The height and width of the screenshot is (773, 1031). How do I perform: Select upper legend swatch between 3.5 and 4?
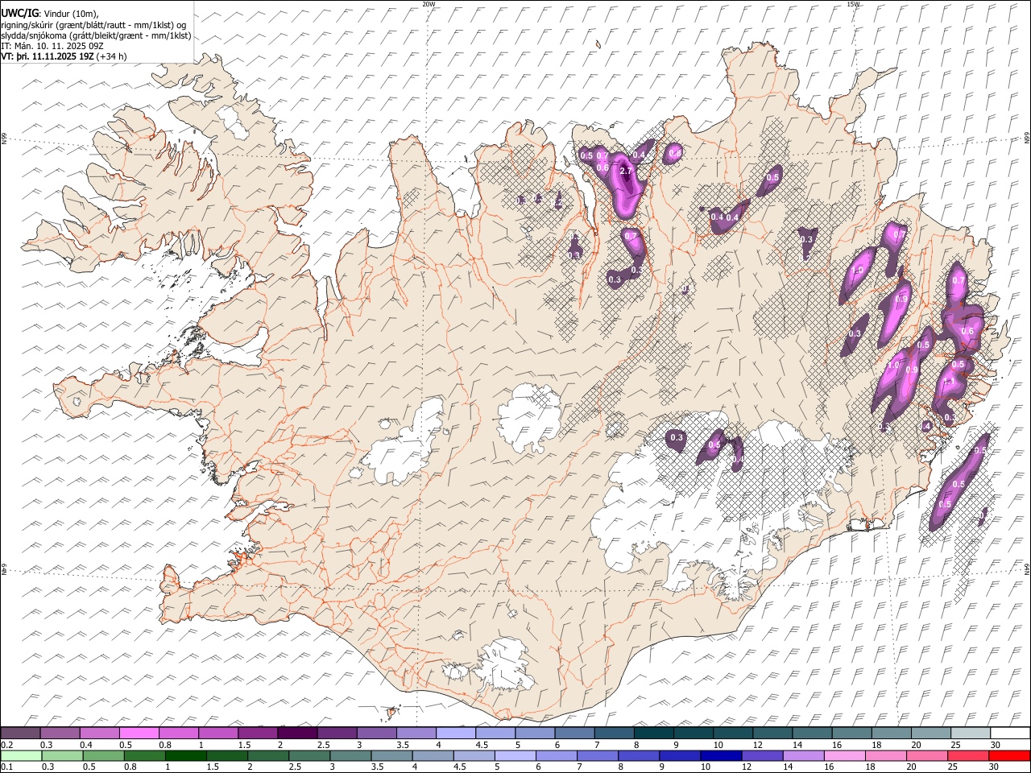[x=416, y=733]
